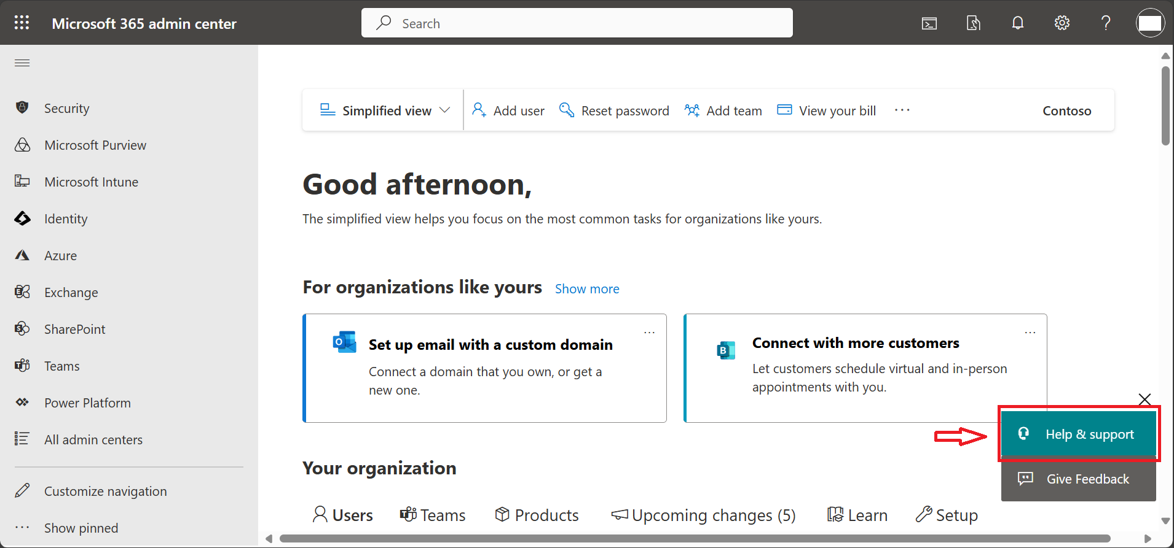Click the vertical scrollbar thumb
The image size is (1174, 548).
(1165, 106)
